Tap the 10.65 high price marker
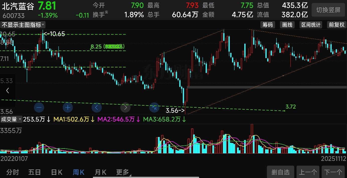The image size is (347, 178). [x=54, y=34]
